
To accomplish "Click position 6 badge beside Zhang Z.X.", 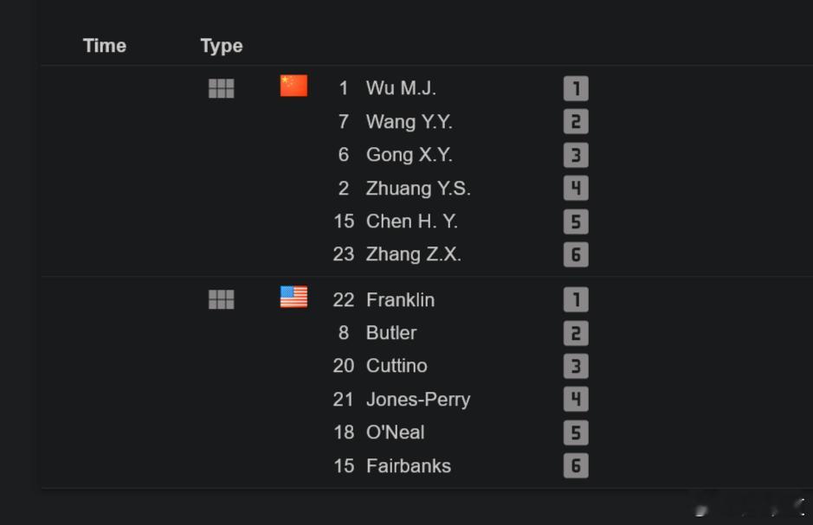I will 576,254.
